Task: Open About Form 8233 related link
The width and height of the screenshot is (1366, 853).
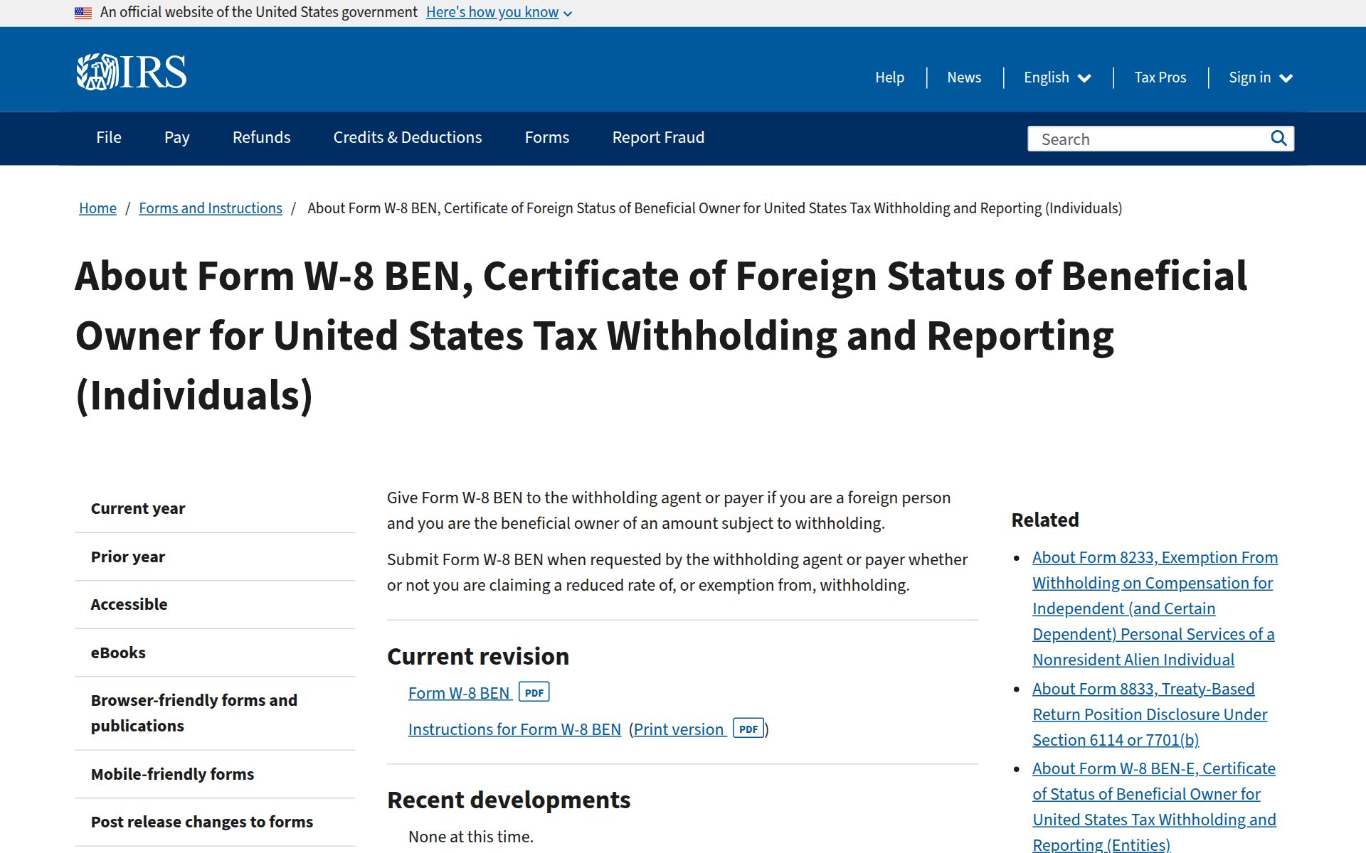Action: tap(1155, 608)
